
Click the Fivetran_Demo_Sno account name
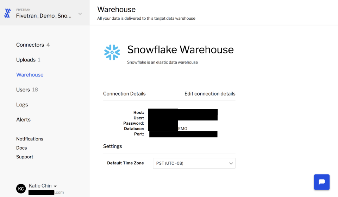pos(44,15)
